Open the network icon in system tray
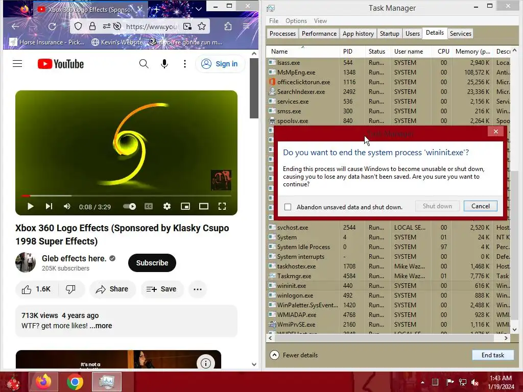This screenshot has height=392, width=523. click(x=462, y=382)
